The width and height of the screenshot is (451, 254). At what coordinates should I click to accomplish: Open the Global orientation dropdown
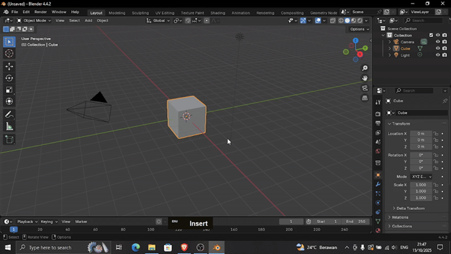(x=158, y=20)
